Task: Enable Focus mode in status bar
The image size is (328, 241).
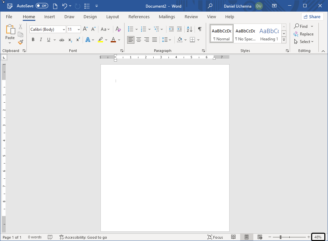Action: pos(215,237)
